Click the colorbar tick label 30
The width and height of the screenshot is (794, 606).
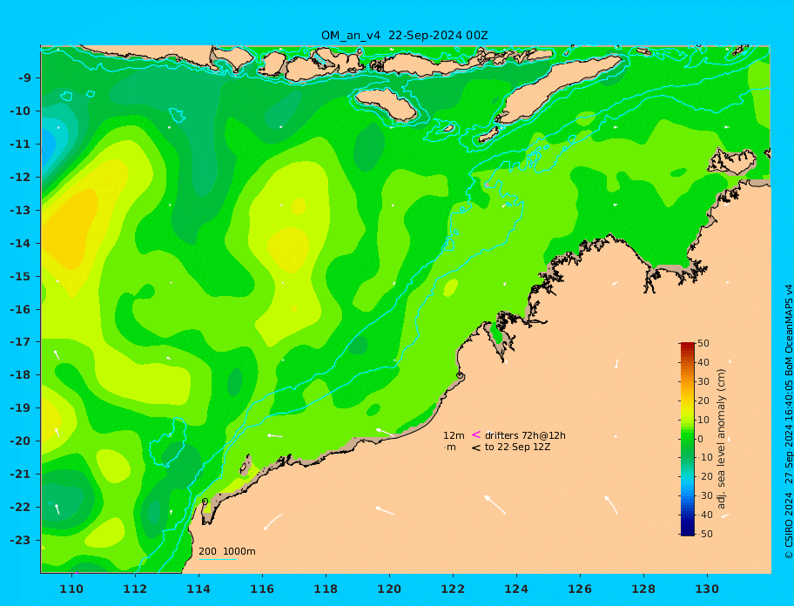(x=703, y=381)
